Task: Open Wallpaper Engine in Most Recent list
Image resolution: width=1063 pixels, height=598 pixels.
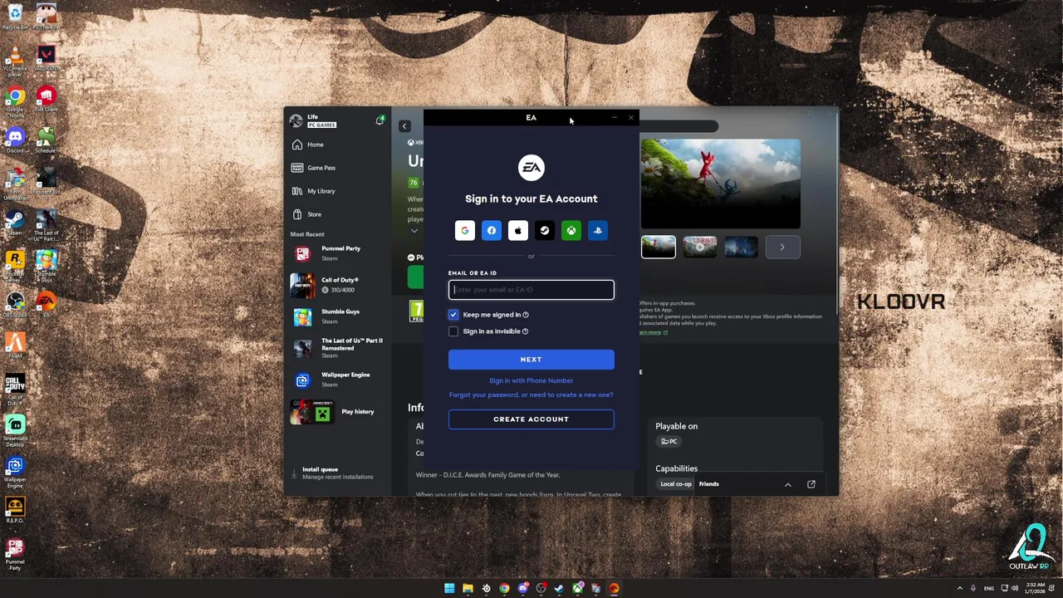Action: (339, 380)
